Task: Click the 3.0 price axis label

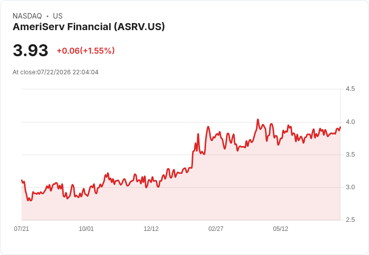Action: tap(350, 187)
